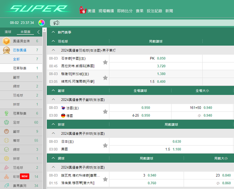Favorite the Japan vs USA volleyball star
Viewport: 234px width, 189px height.
pyautogui.click(x=105, y=145)
